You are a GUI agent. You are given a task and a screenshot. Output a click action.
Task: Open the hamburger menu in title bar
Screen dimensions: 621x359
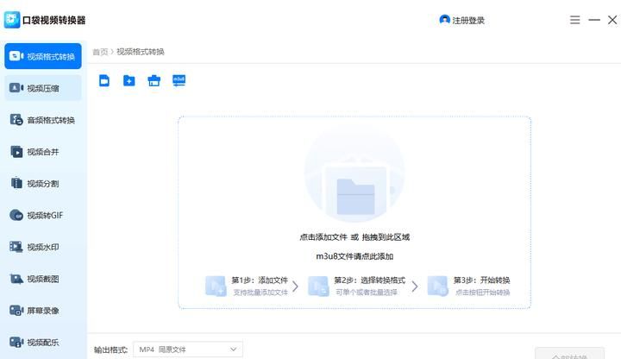(574, 20)
